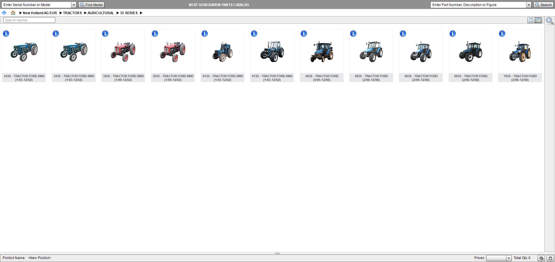Click the Total Qty: 0 status text
555x262 pixels.
[522, 258]
